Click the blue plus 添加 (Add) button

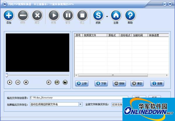pos(9,15)
